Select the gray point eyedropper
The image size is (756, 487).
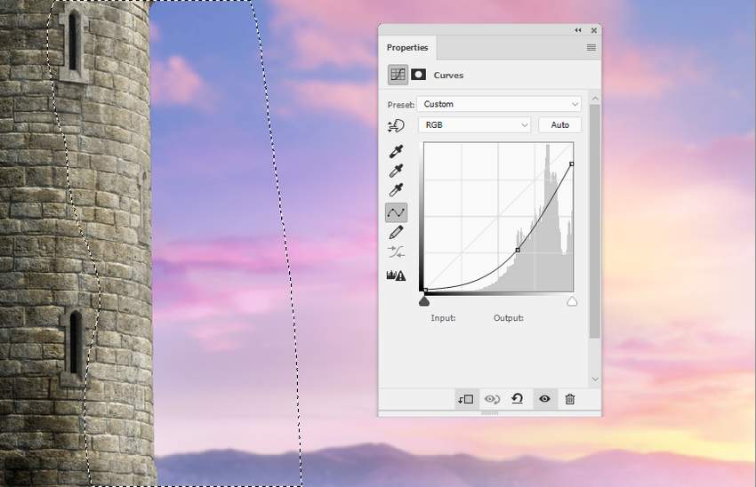(x=396, y=171)
